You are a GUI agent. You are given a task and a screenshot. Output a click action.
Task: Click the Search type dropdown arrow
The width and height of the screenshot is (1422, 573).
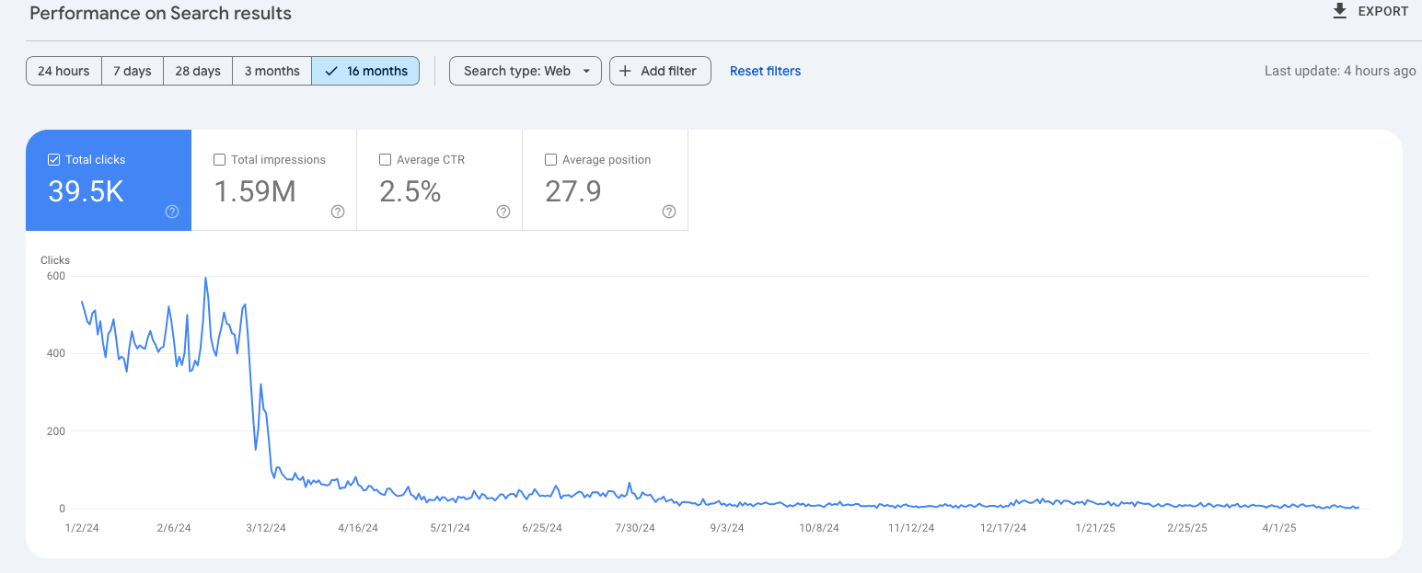tap(586, 71)
